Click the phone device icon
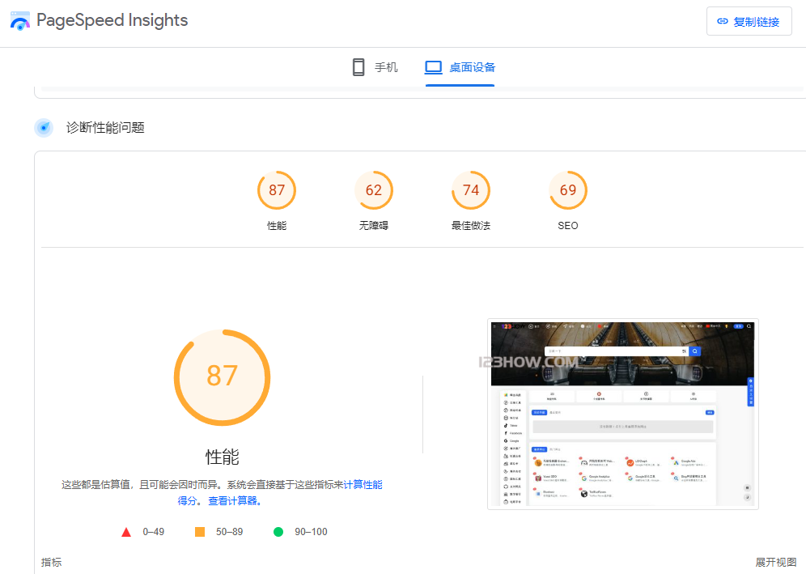Screen dimensions: 806x574 click(x=358, y=67)
